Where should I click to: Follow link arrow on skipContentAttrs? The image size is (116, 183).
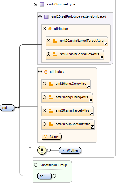[x=92, y=127]
